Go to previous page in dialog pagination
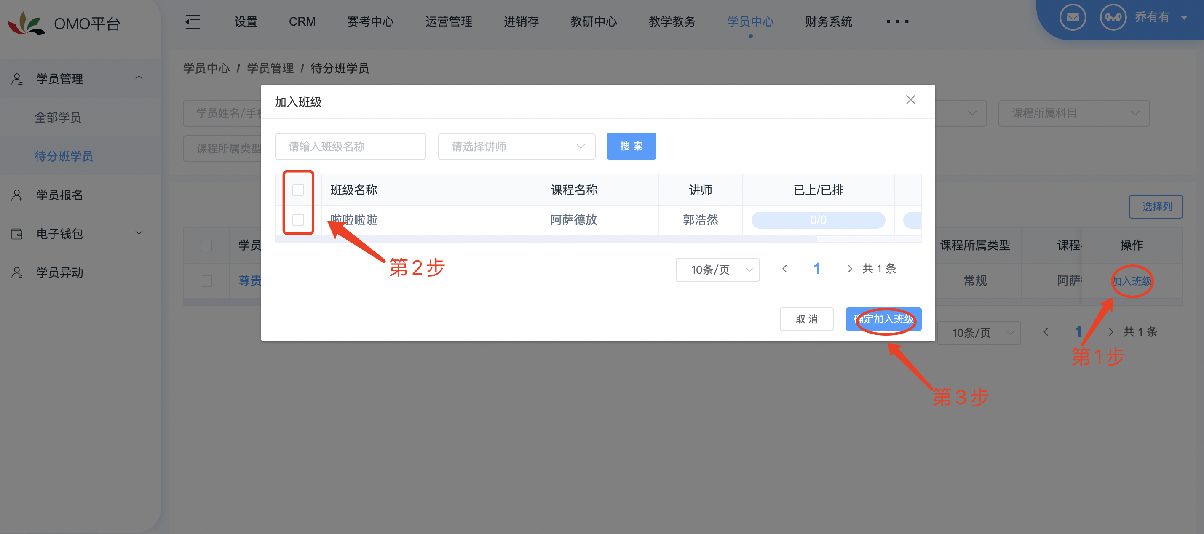The height and width of the screenshot is (534, 1204). tap(785, 269)
